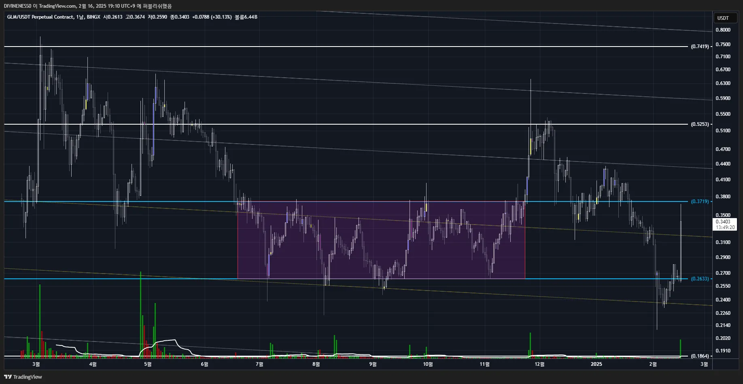The image size is (743, 384).
Task: Click the 0.5900 price axis label
Action: (723, 98)
